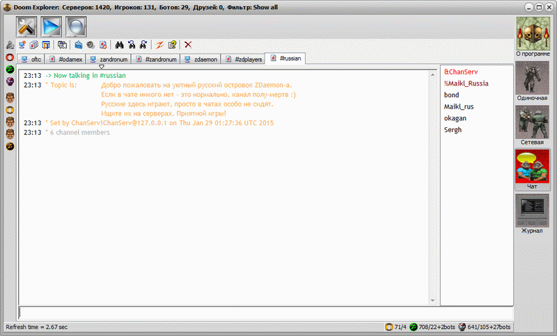
Task: Open the Сетевая (Network) game section
Action: (x=532, y=125)
